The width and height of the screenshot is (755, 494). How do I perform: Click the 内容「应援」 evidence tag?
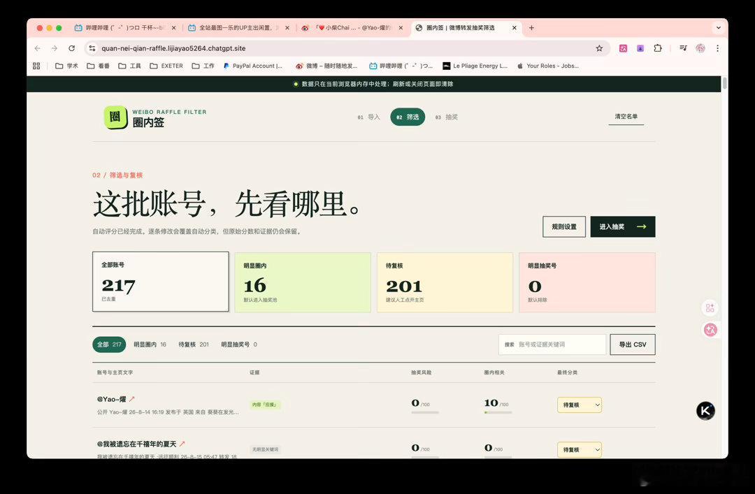[266, 405]
